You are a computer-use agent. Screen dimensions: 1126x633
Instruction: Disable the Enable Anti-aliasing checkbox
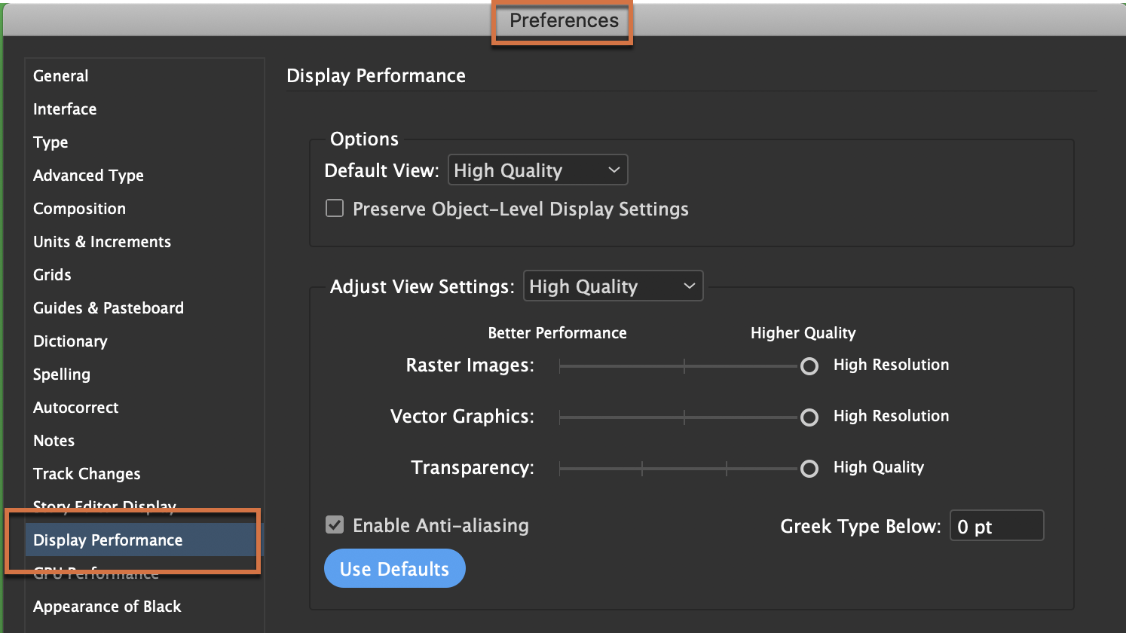point(335,525)
